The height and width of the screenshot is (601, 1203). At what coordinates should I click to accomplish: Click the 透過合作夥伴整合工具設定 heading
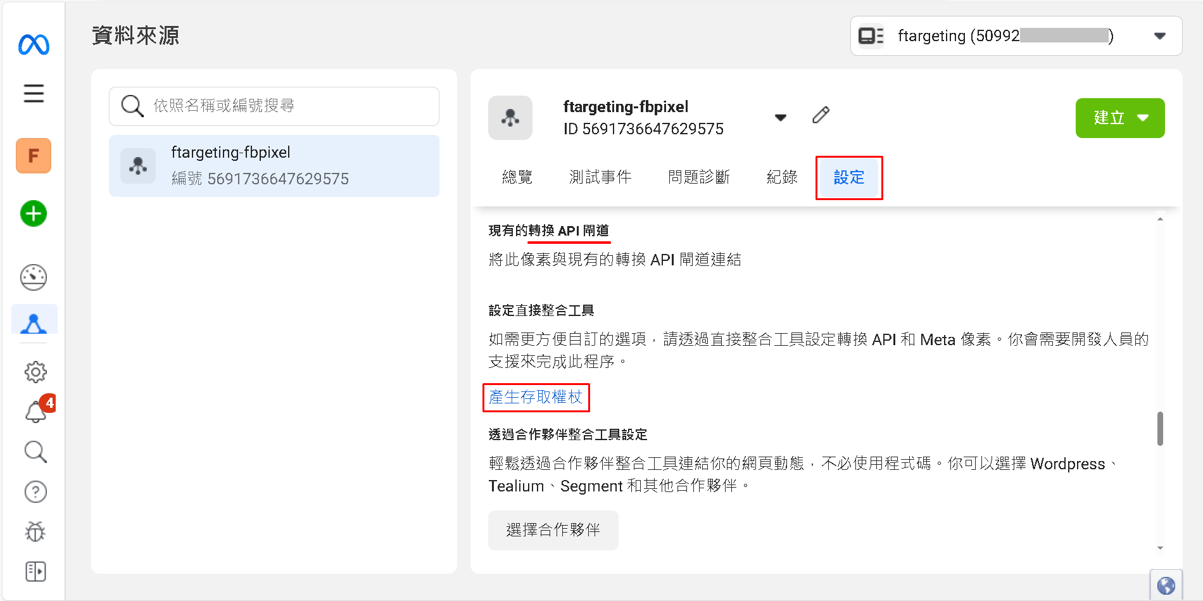[568, 434]
